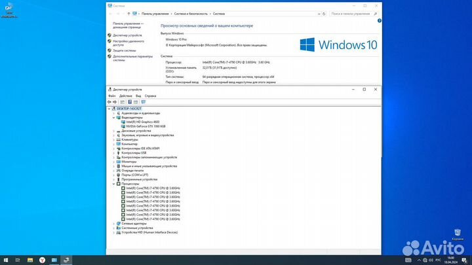Viewport: 472px width, 265px height.
Task: Click the Forward arrow in Device Manager toolbar
Action: (115, 101)
